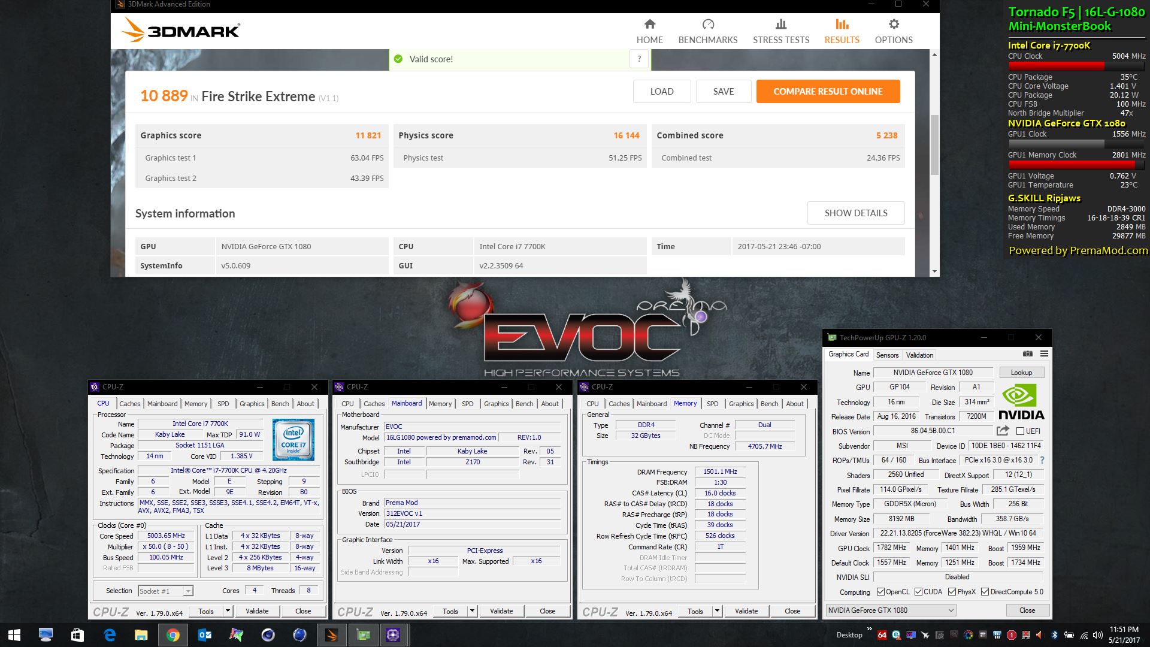
Task: Click the Bus Interface question mark icon
Action: (1042, 460)
